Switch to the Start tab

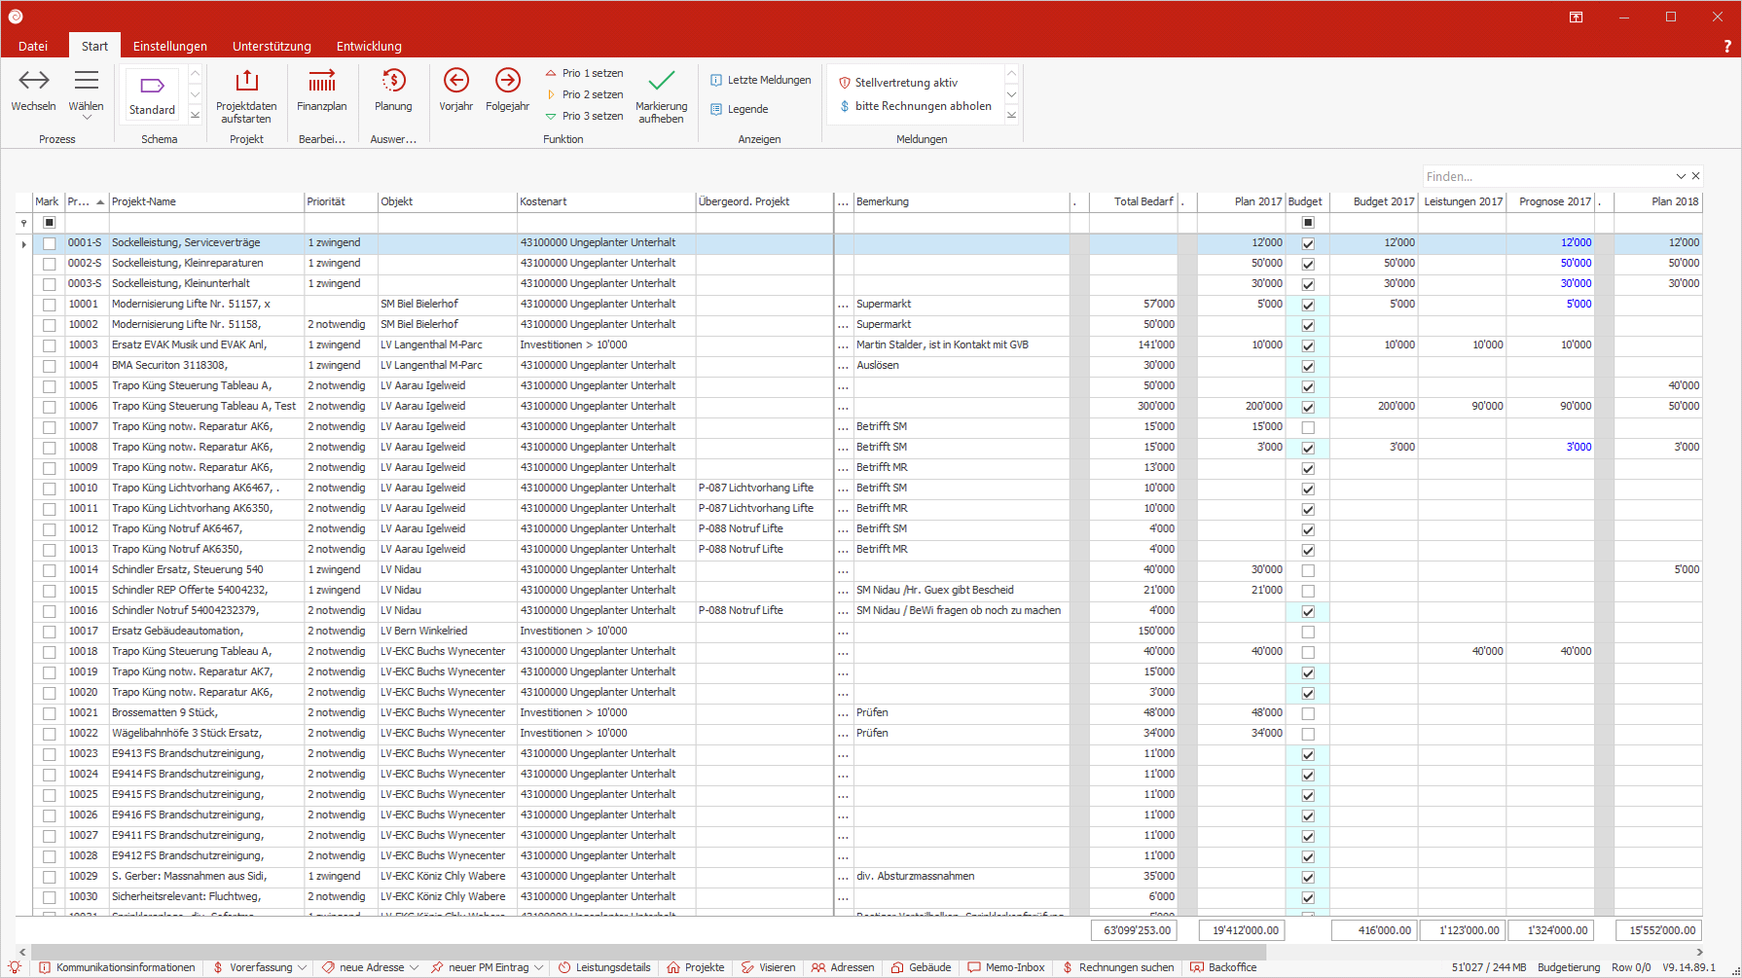point(94,46)
